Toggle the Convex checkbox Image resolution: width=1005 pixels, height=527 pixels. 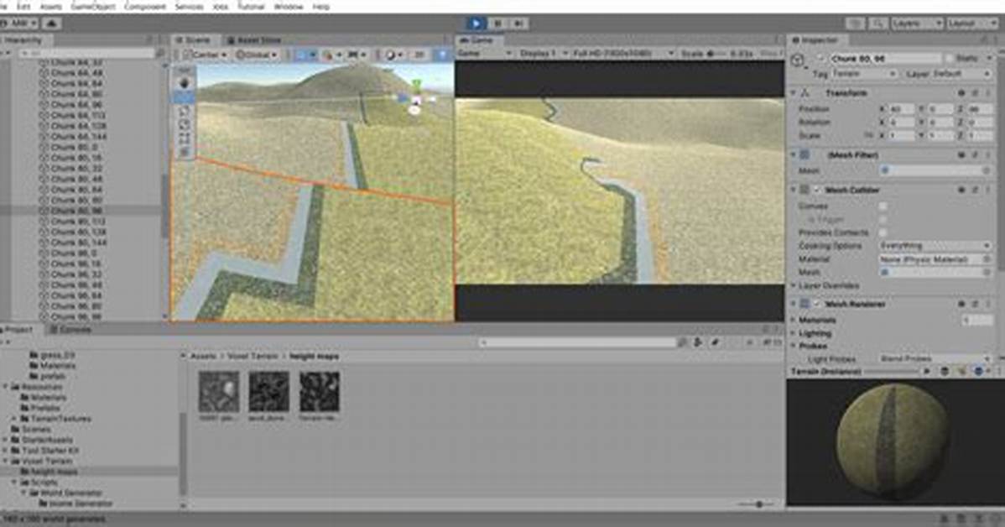[x=883, y=206]
